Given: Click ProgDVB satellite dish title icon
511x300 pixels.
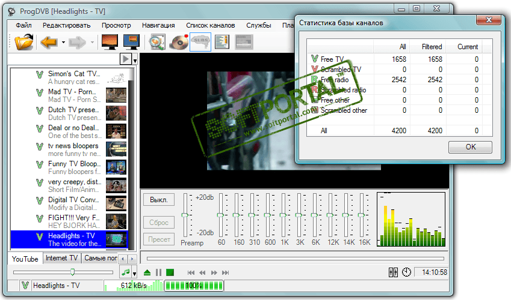Looking at the screenshot, I should point(11,11).
